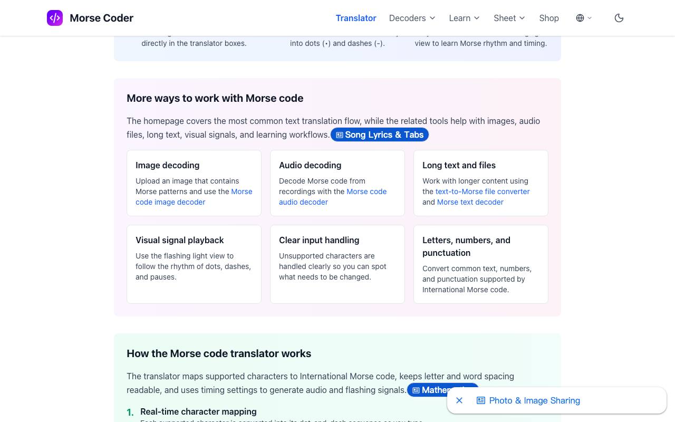The height and width of the screenshot is (422, 675).
Task: Expand the Sheet menu
Action: coord(509,18)
